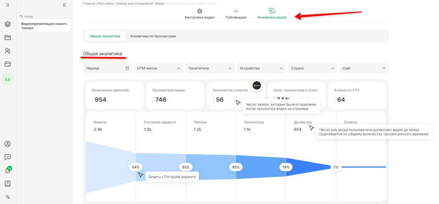Open Мои сайты breadcrumb
Image resolution: width=439 pixels, height=204 pixels.
(x=104, y=3)
